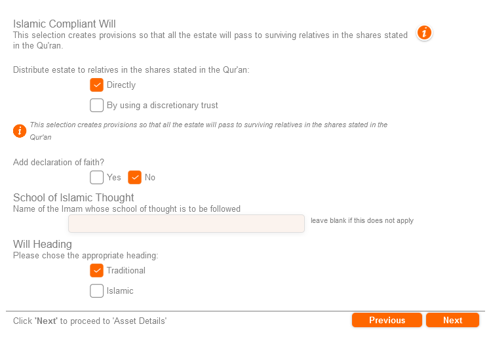Screen dimensions: 491x339
Task: Click the 'Yes' label text
Action: point(114,177)
